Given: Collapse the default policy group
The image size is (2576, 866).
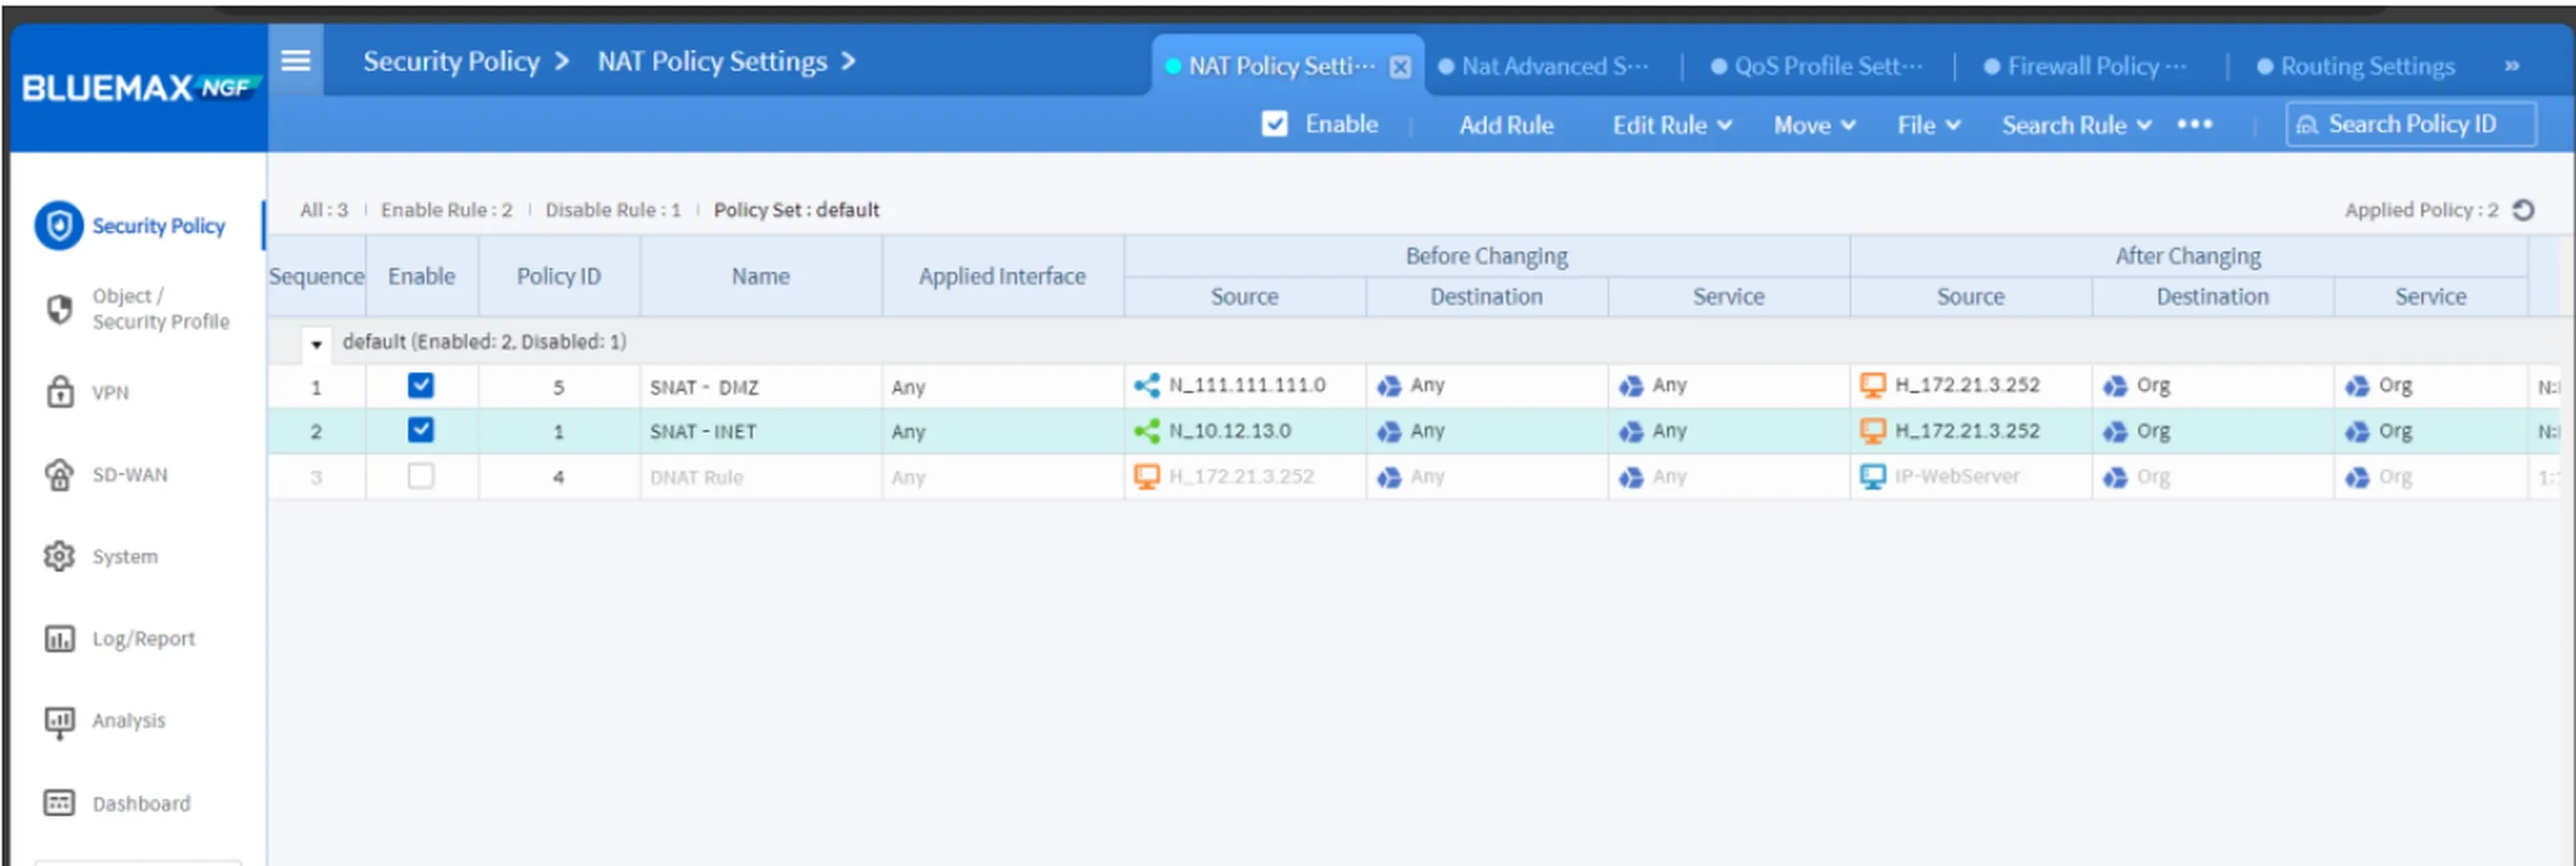Looking at the screenshot, I should (x=316, y=344).
